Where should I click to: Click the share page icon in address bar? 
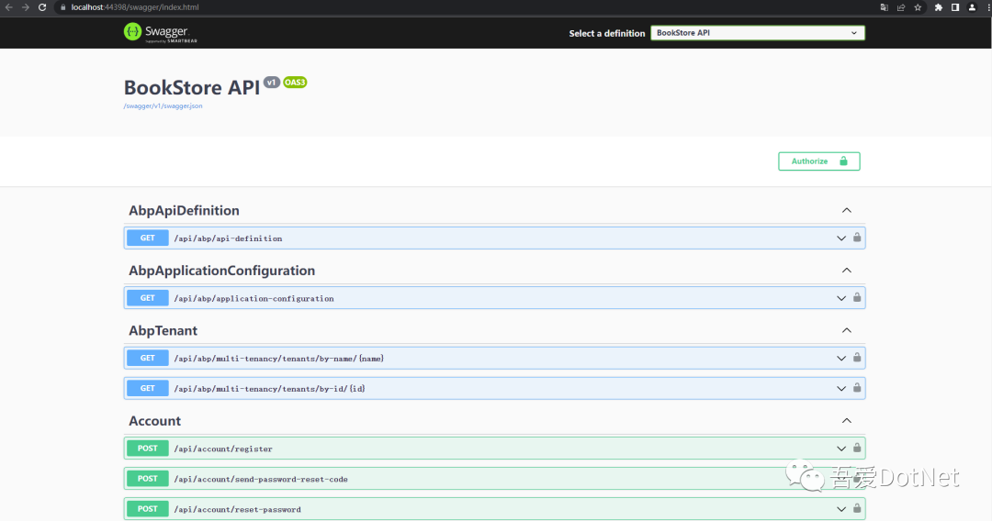tap(901, 7)
